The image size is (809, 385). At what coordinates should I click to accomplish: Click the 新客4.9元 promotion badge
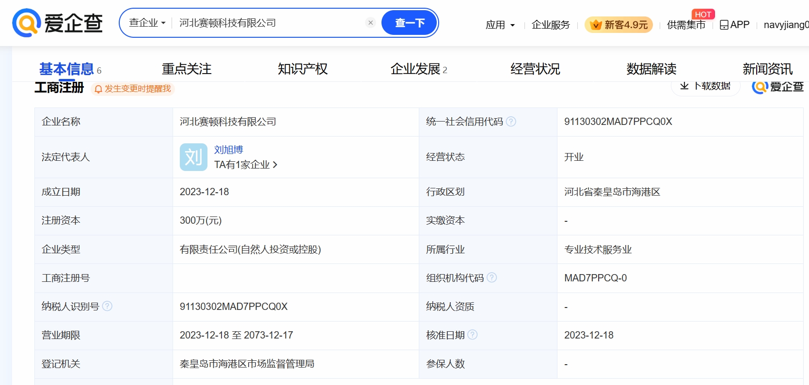tap(619, 25)
